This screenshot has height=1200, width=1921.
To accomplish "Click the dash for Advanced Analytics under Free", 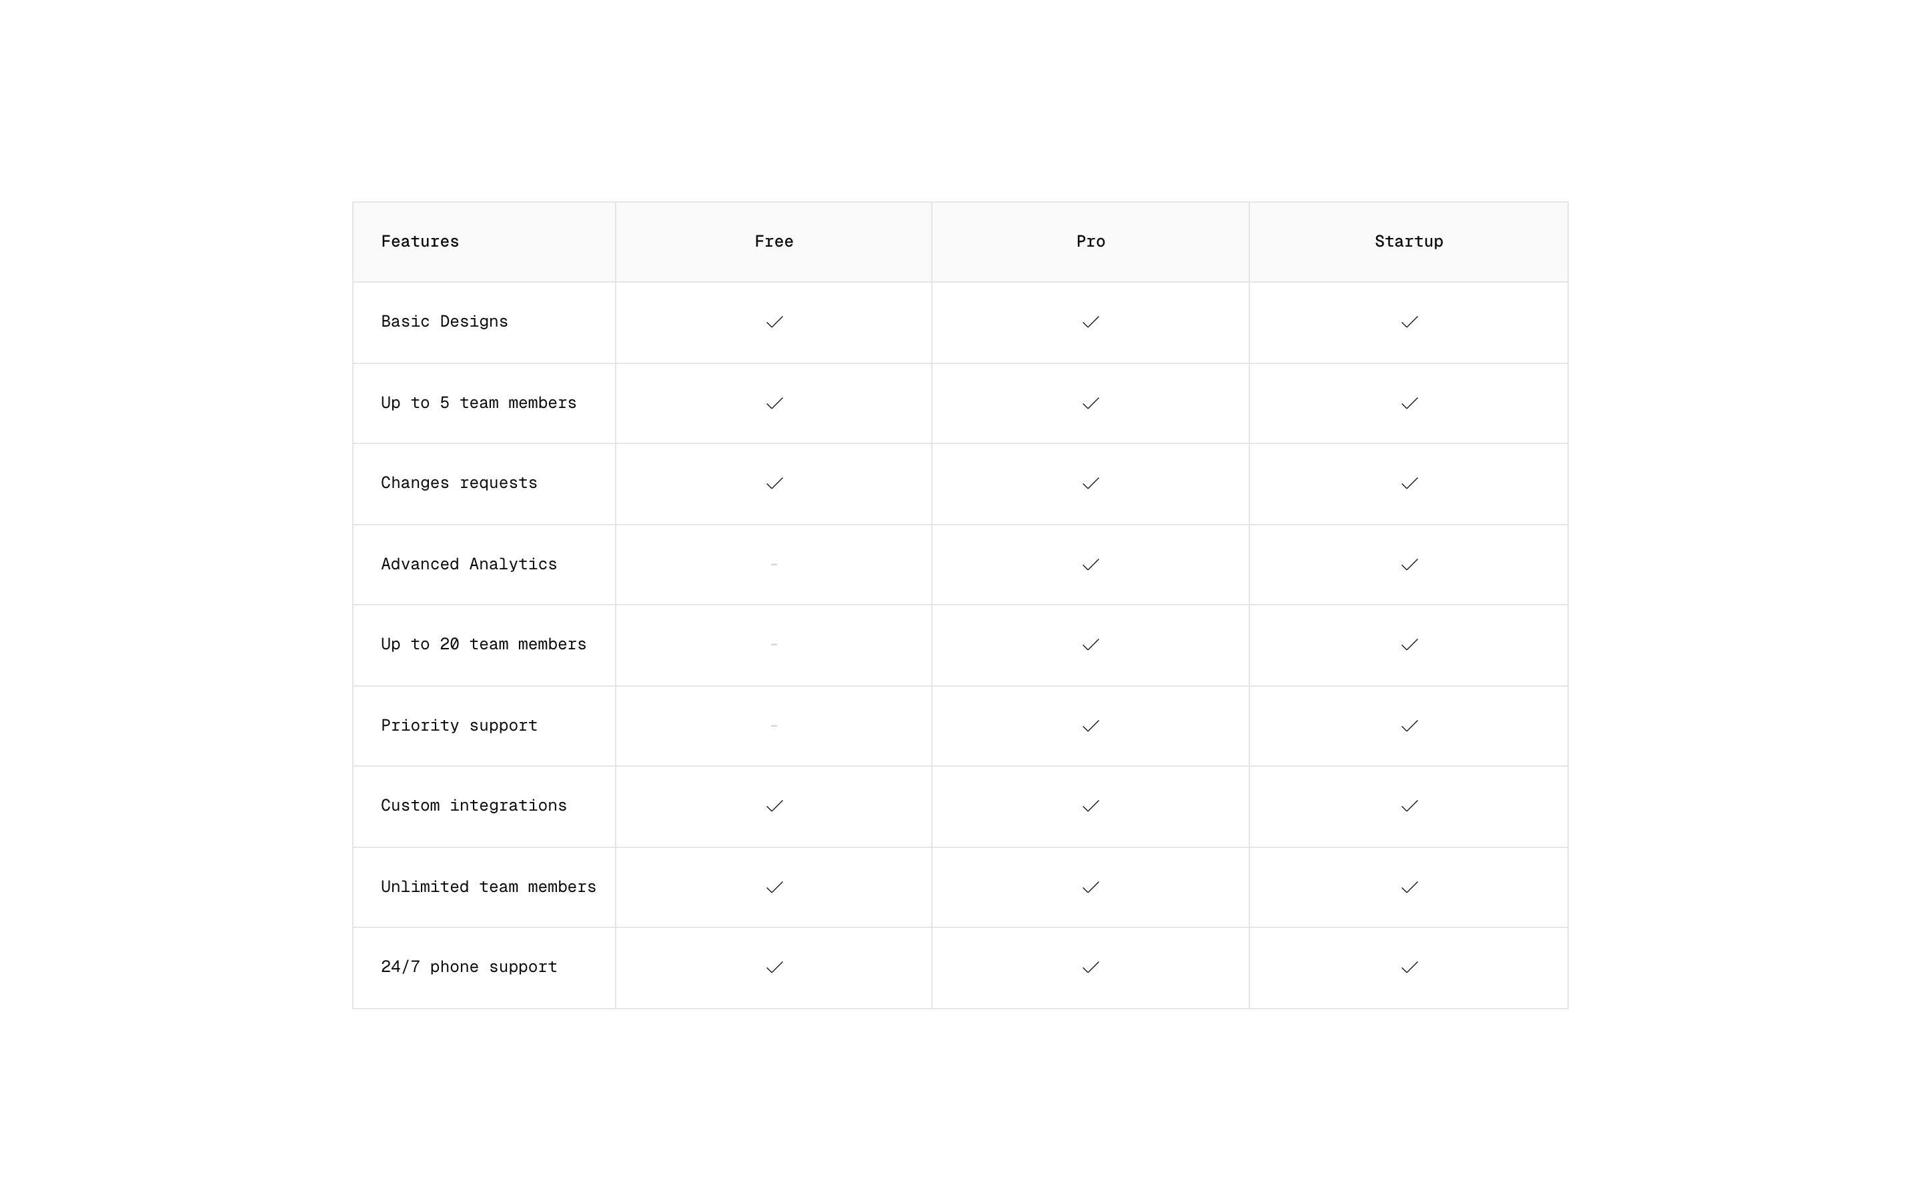I will click(774, 564).
